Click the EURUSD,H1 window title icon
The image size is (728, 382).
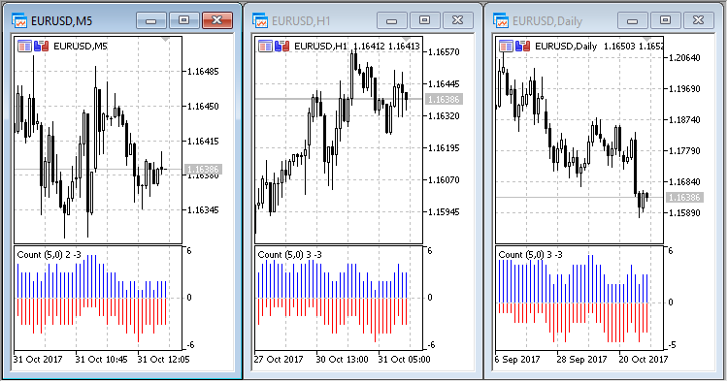click(260, 21)
